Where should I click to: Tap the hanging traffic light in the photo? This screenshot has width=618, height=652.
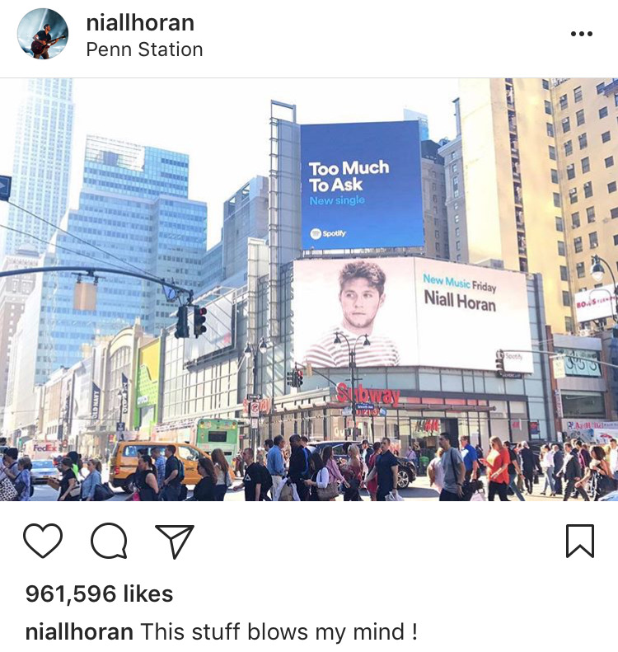(191, 321)
